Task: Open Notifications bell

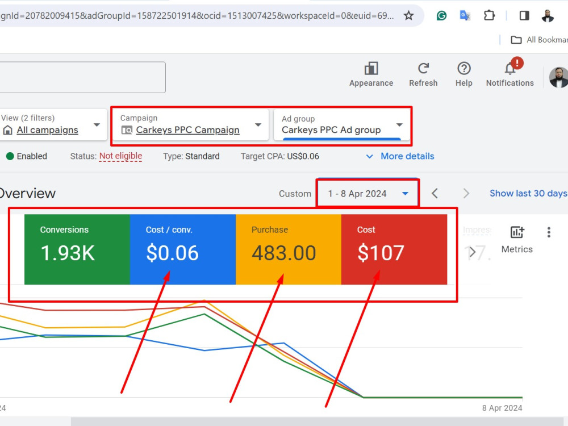Action: (509, 73)
